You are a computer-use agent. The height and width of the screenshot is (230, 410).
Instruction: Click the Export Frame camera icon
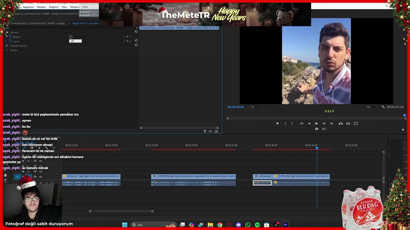[x=316, y=129]
